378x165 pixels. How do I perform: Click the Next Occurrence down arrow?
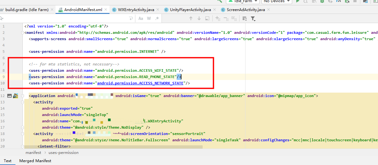[x=199, y=18]
